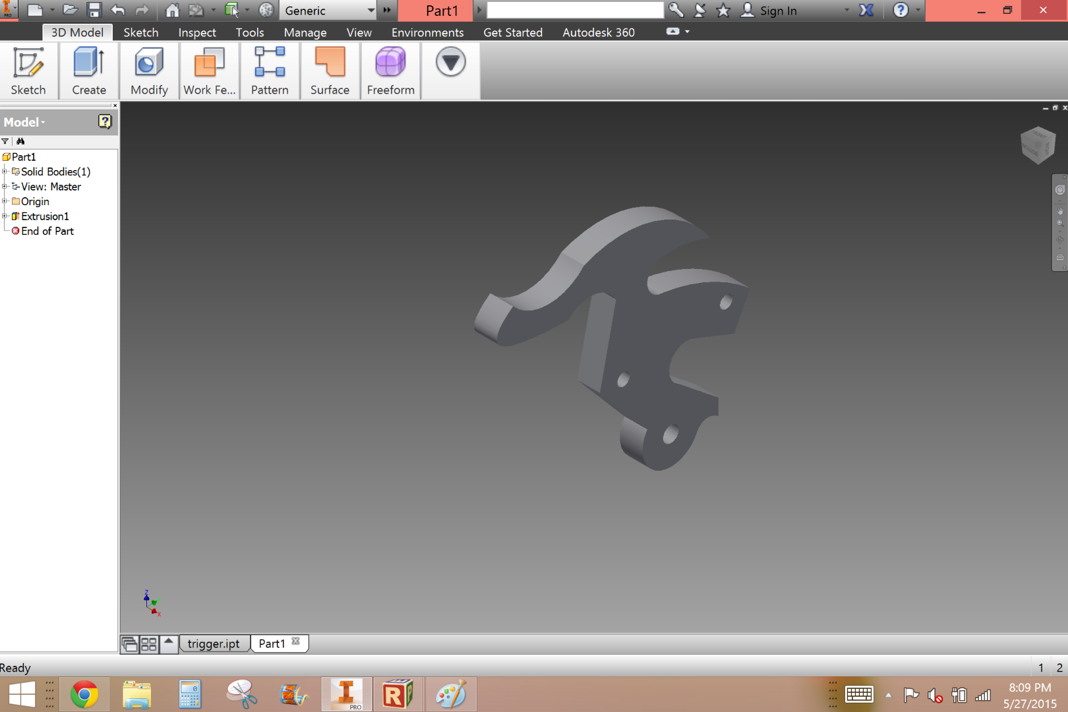Click the key-shaped search icon
The width and height of the screenshot is (1068, 712).
[x=676, y=10]
